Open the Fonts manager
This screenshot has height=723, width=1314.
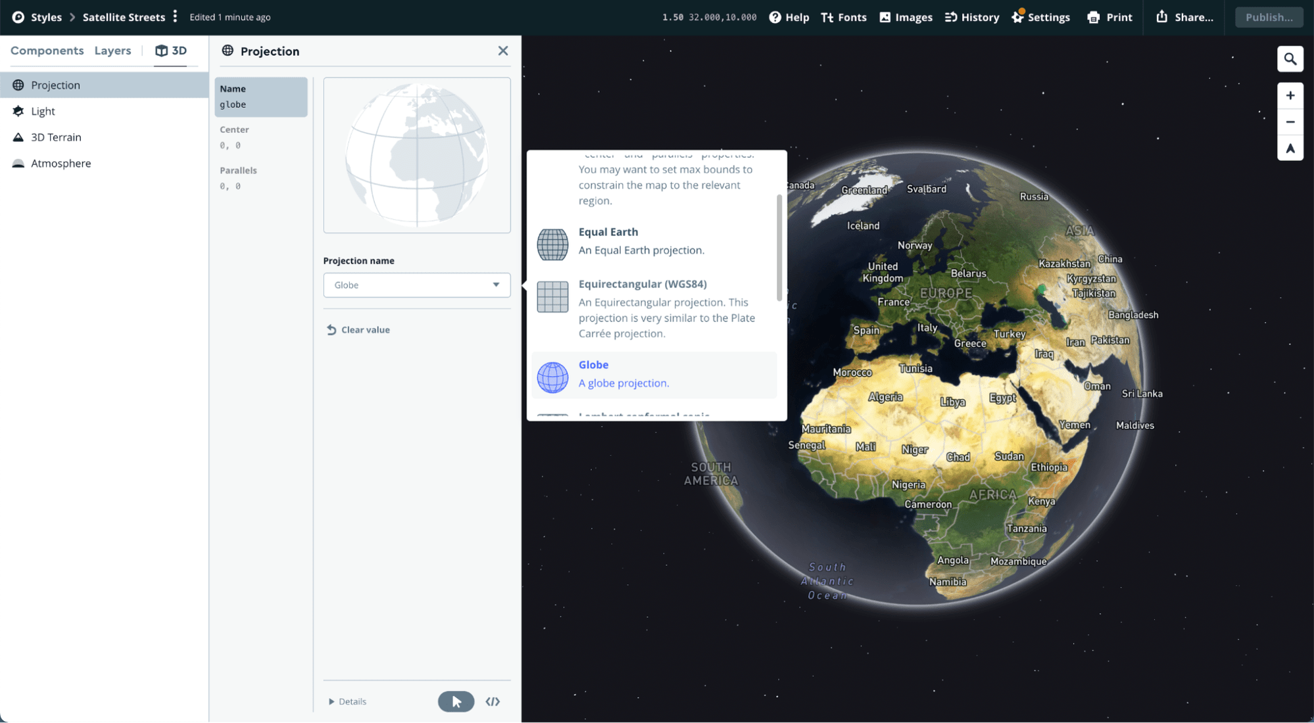click(844, 17)
